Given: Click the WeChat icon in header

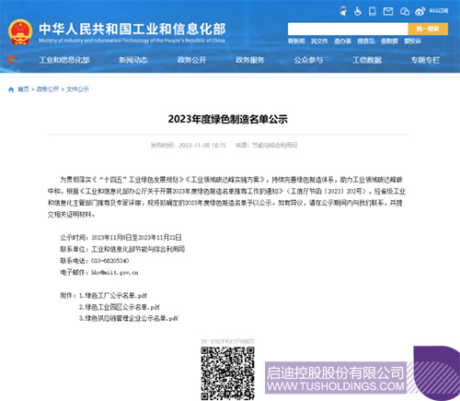Looking at the screenshot, I should [405, 11].
